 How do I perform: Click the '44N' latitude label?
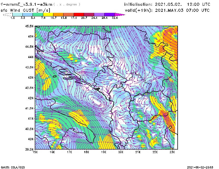[x=31, y=57]
